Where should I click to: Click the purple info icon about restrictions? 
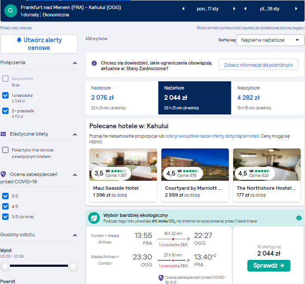pyautogui.click(x=94, y=63)
